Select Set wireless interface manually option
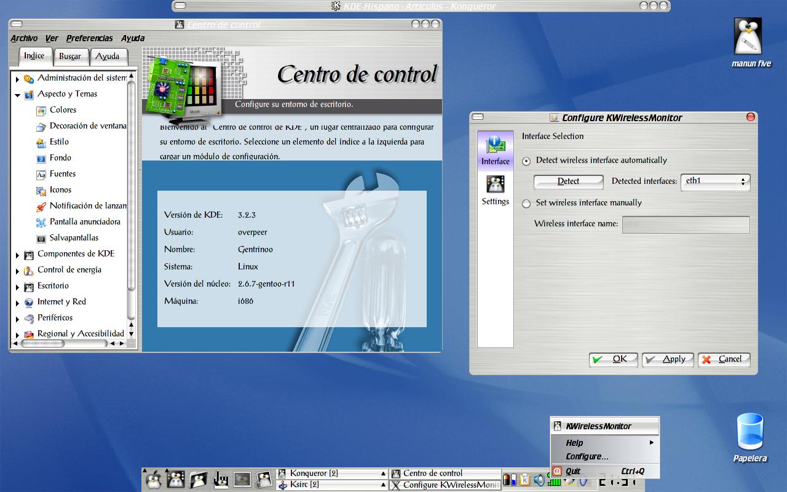The image size is (787, 492). [x=526, y=204]
